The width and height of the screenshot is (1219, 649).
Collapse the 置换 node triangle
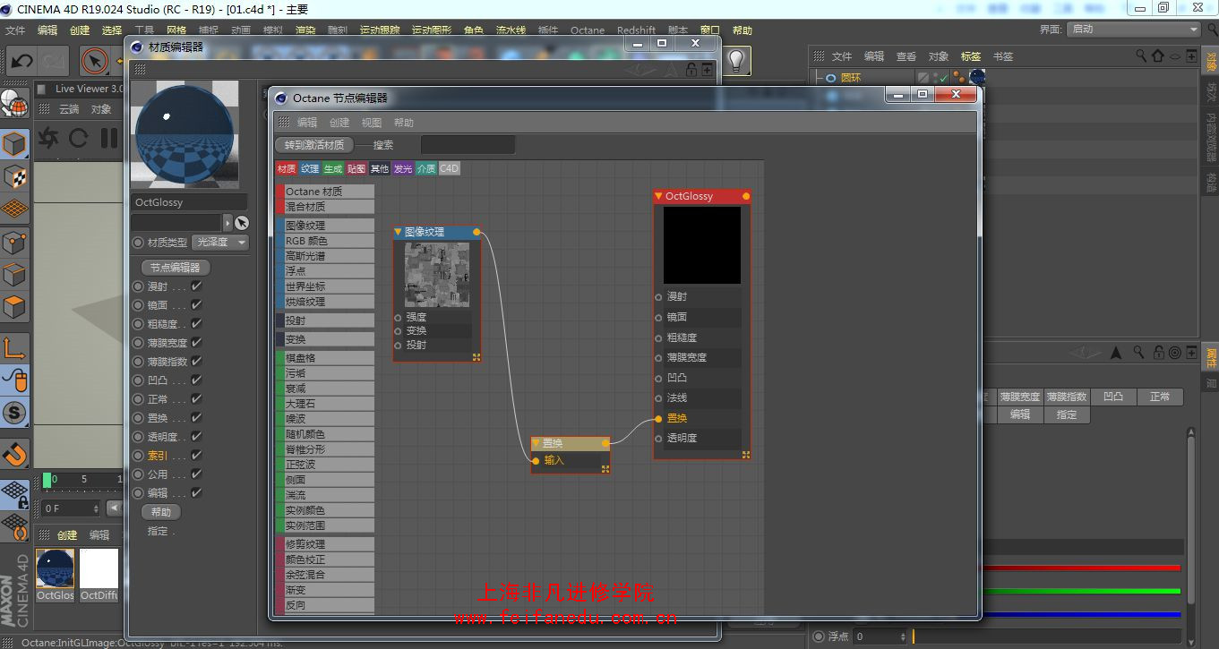[x=537, y=443]
